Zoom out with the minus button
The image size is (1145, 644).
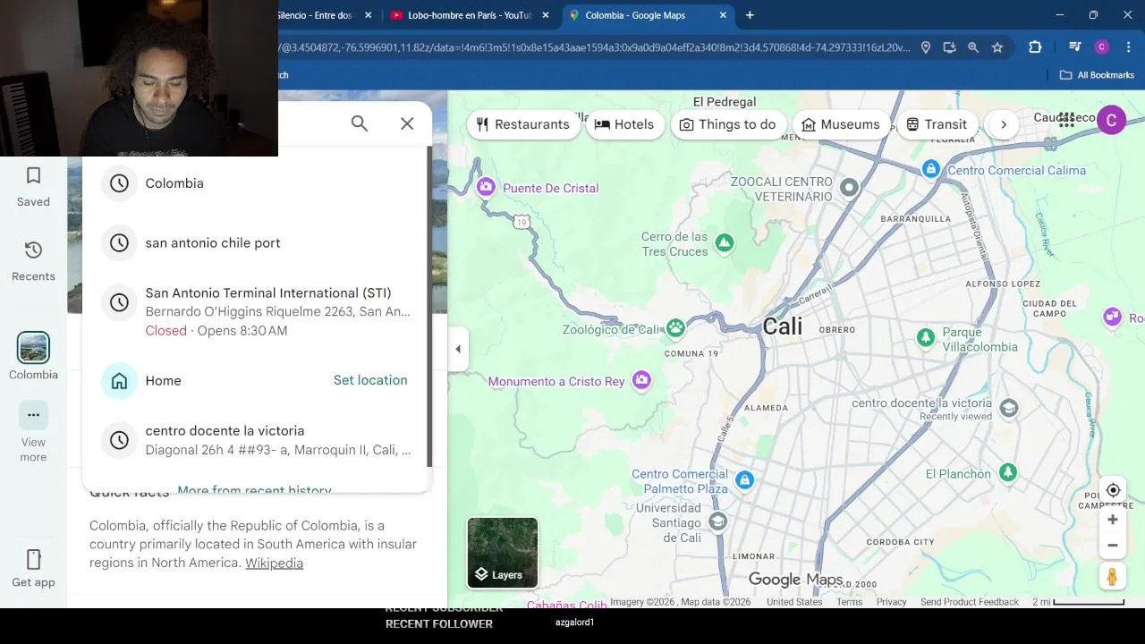coord(1113,546)
